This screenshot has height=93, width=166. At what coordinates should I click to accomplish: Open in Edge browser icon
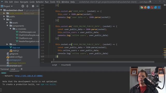(159, 7)
